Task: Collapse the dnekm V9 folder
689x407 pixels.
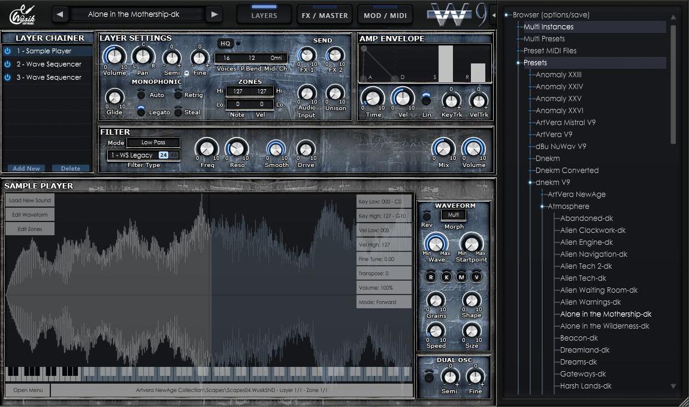Action: click(530, 182)
